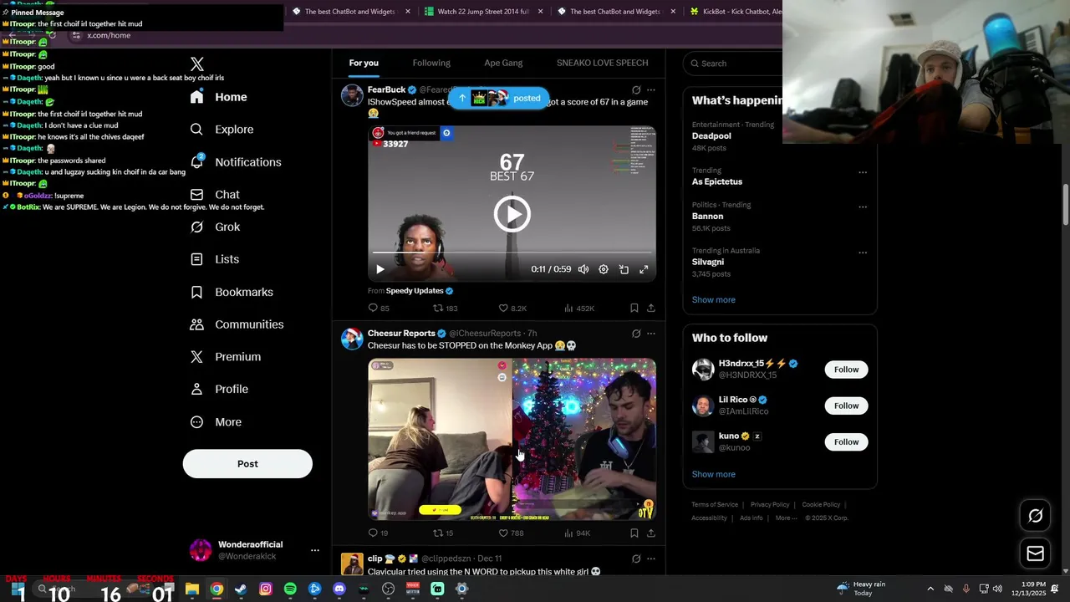Seek on the FearBuck video progress bar
This screenshot has height=602, width=1070.
(512, 252)
